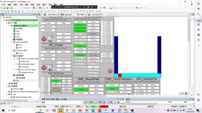Collapse the MainTask (IEC-Tasks) tree node
202x113 pixels.
click(15, 64)
